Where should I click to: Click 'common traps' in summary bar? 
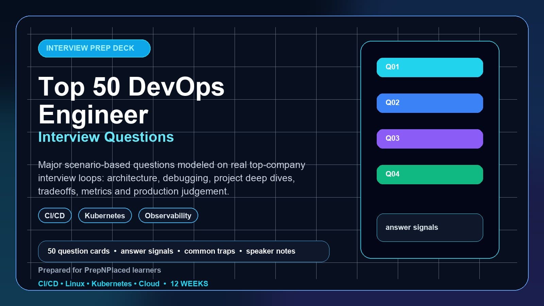[209, 251]
